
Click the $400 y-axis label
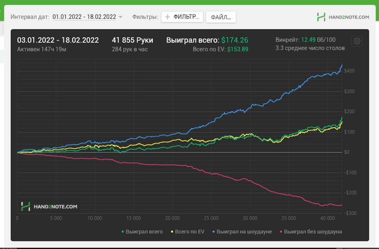[x=349, y=71]
